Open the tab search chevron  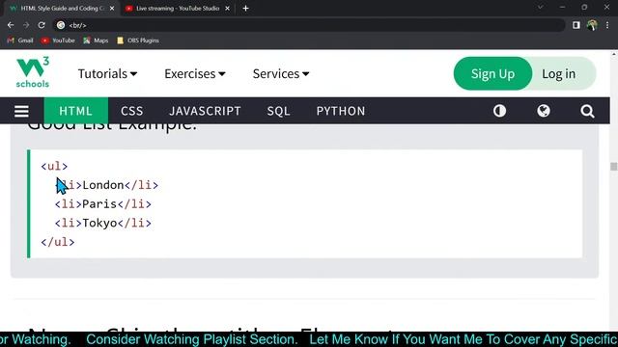(541, 8)
